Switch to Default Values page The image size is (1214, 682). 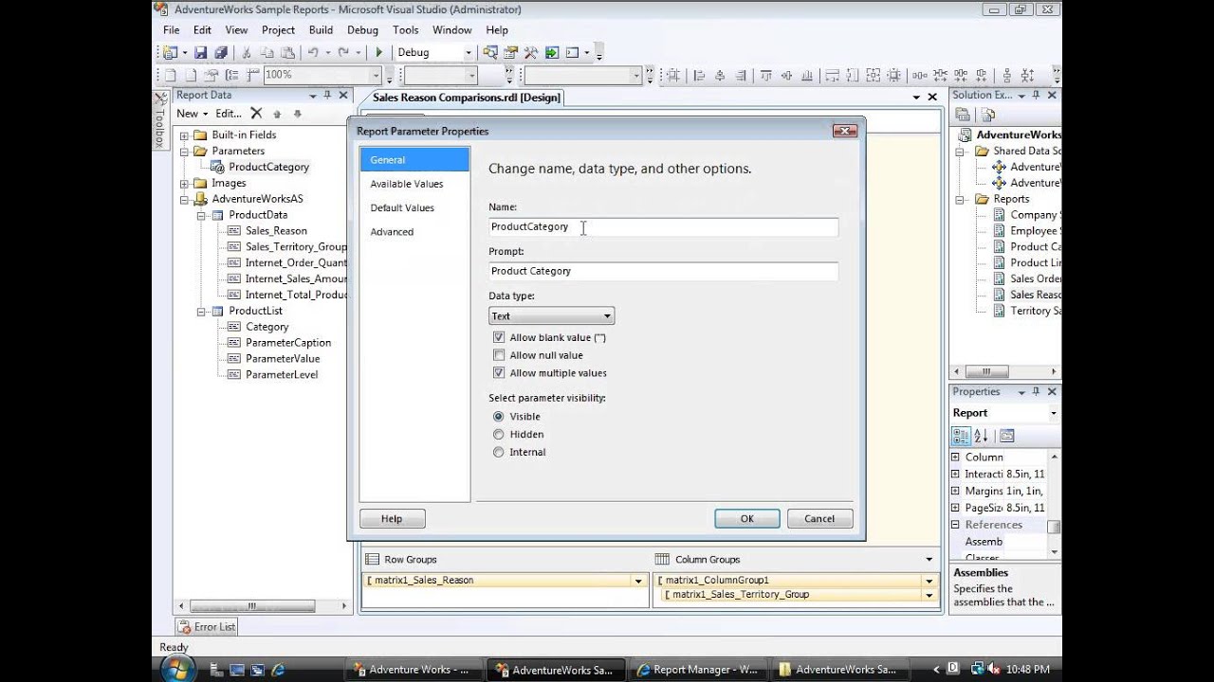click(402, 207)
